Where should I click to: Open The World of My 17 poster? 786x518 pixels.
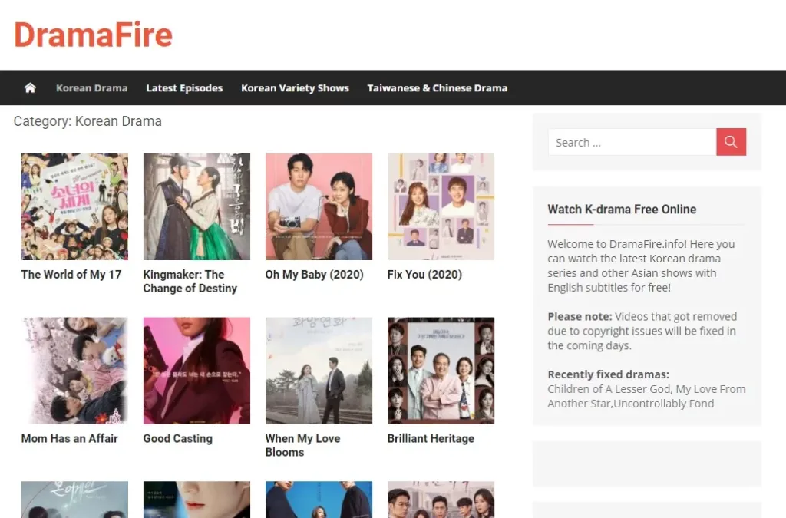[74, 206]
